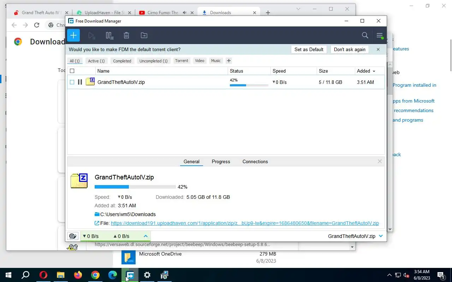Add a new download with plus button
The width and height of the screenshot is (452, 282).
(73, 35)
